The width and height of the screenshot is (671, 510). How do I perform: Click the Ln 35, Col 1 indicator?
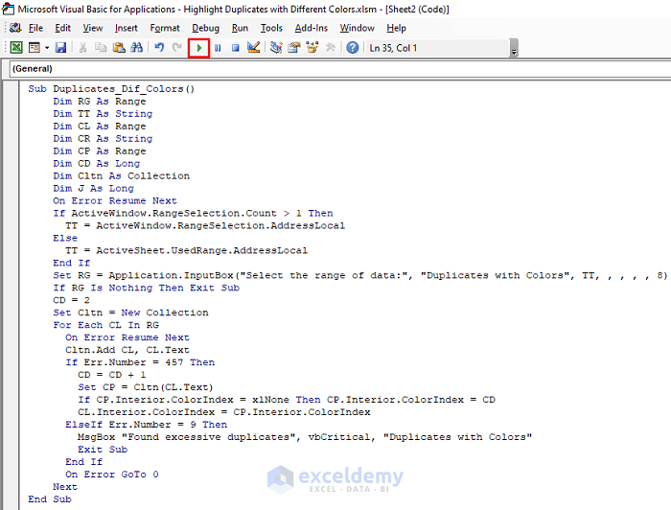pos(393,48)
